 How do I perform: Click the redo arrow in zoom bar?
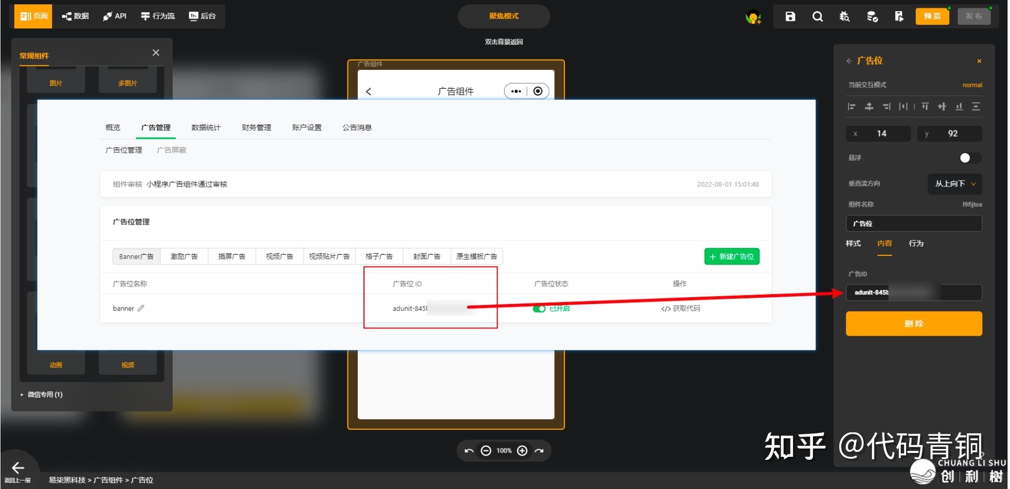click(539, 451)
